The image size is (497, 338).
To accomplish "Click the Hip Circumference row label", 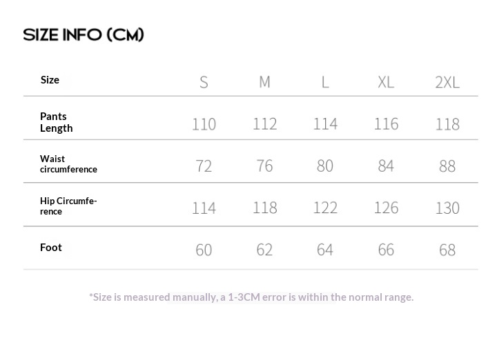I will pos(68,206).
